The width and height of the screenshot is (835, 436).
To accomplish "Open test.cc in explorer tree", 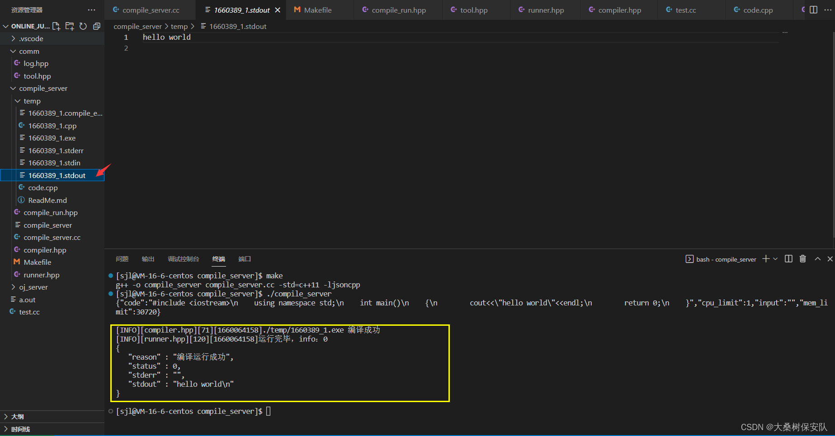I will [52, 312].
